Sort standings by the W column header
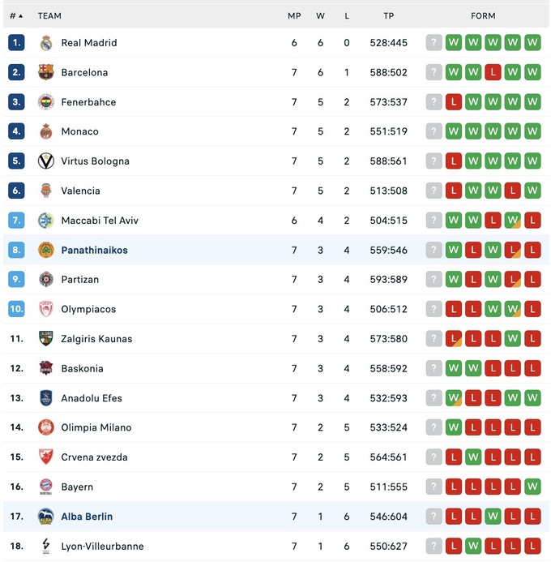Image resolution: width=551 pixels, height=562 pixels. (x=320, y=15)
